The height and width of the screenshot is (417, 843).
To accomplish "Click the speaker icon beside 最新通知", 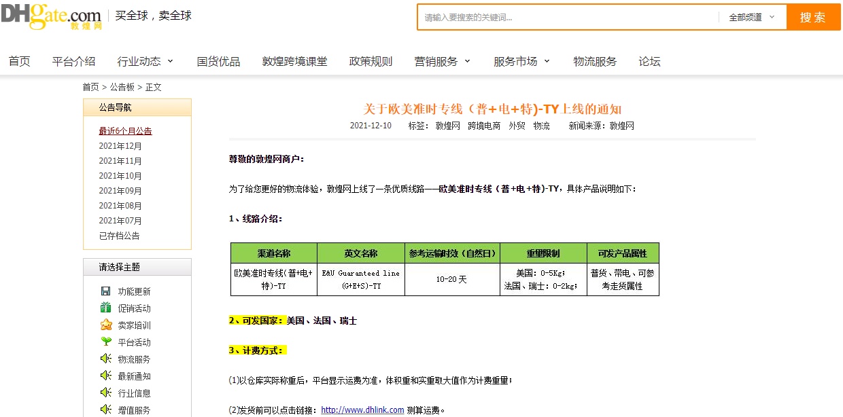I will coord(105,376).
